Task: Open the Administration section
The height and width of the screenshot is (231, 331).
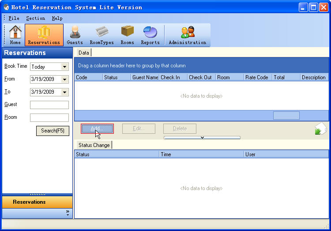Action: click(187, 35)
